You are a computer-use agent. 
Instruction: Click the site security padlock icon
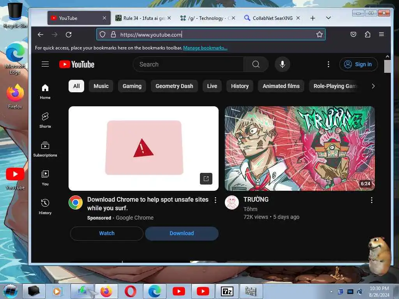pos(113,34)
